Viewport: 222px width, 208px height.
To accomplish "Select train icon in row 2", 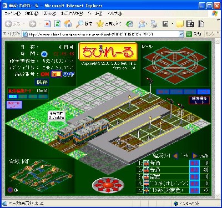I will pos(146,170).
